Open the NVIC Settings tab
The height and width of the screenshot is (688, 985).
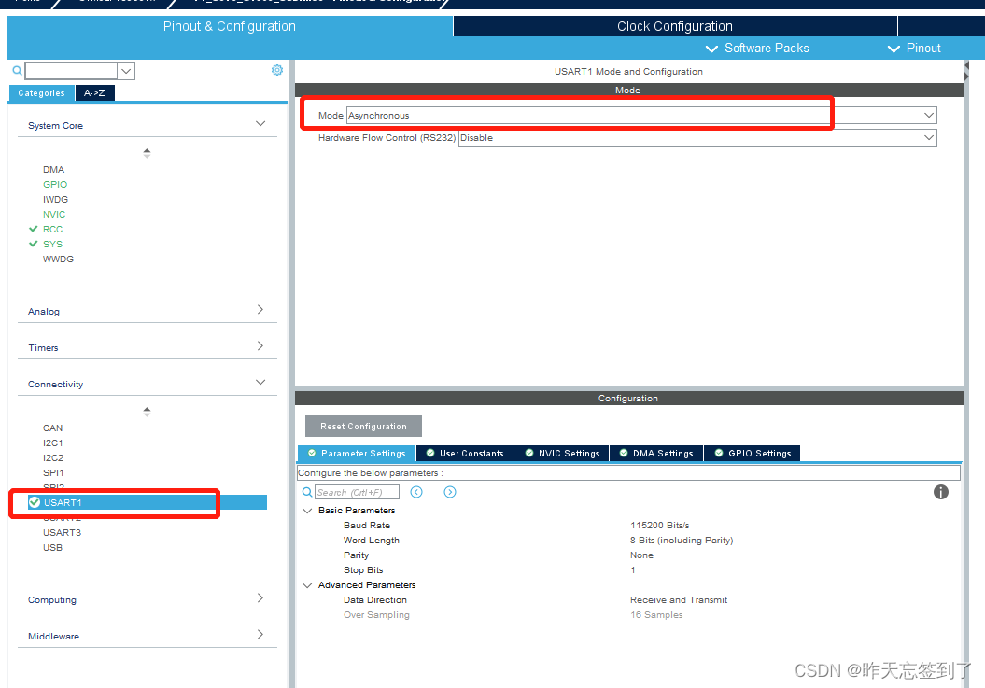(x=562, y=453)
